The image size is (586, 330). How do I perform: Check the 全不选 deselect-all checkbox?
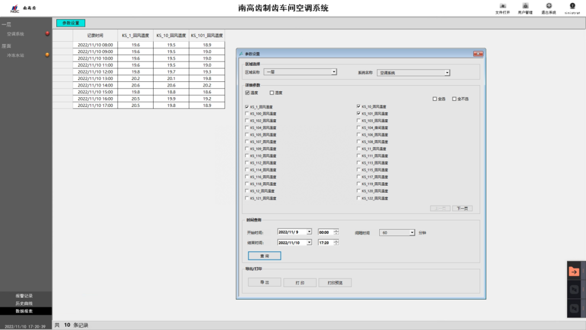tap(455, 99)
